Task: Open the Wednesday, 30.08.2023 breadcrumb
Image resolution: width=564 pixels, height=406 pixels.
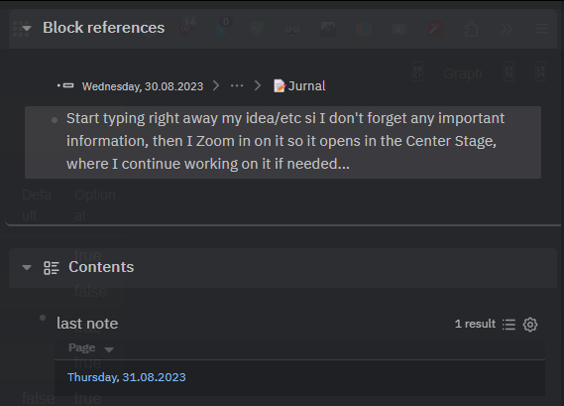Action: click(143, 86)
